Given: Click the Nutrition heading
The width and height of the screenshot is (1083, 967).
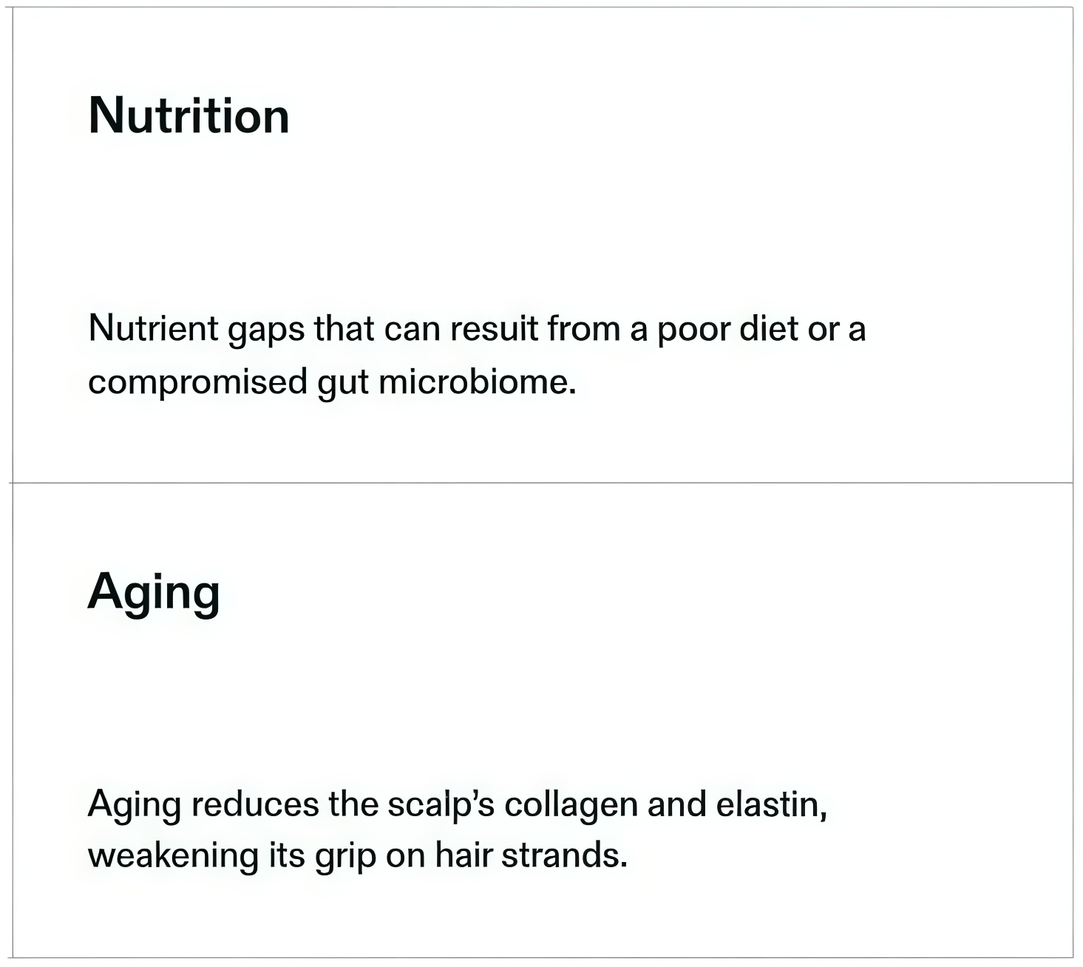Looking at the screenshot, I should pos(189,116).
